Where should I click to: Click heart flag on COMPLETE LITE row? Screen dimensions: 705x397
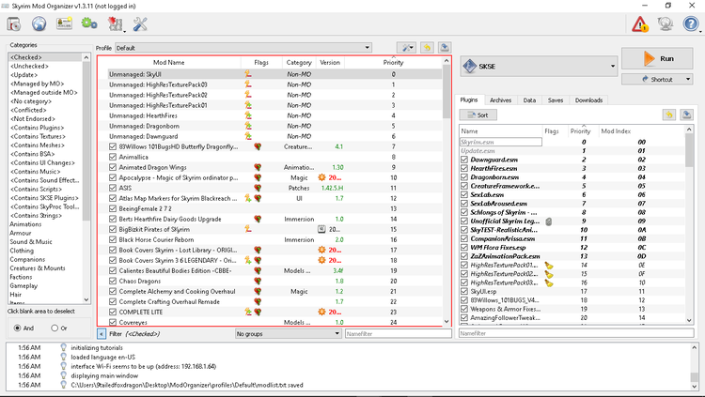(x=258, y=313)
